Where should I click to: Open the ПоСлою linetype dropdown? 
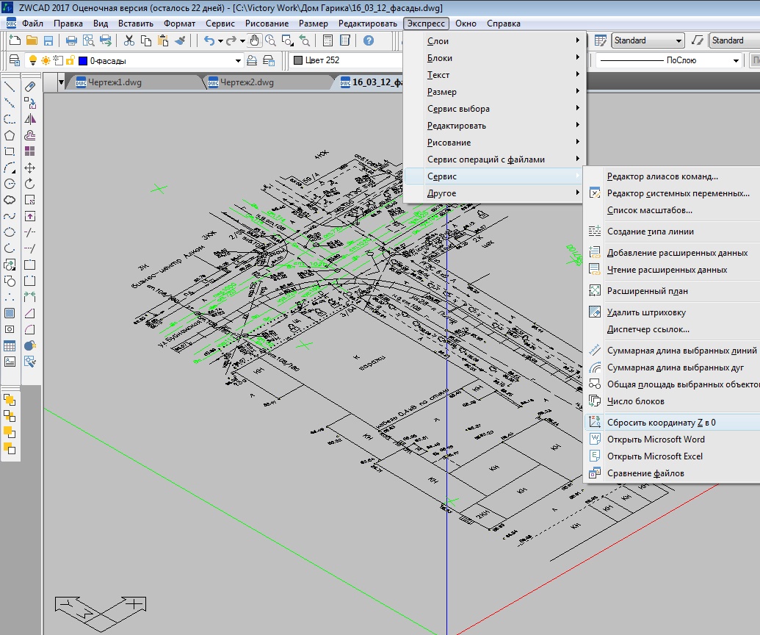click(734, 60)
